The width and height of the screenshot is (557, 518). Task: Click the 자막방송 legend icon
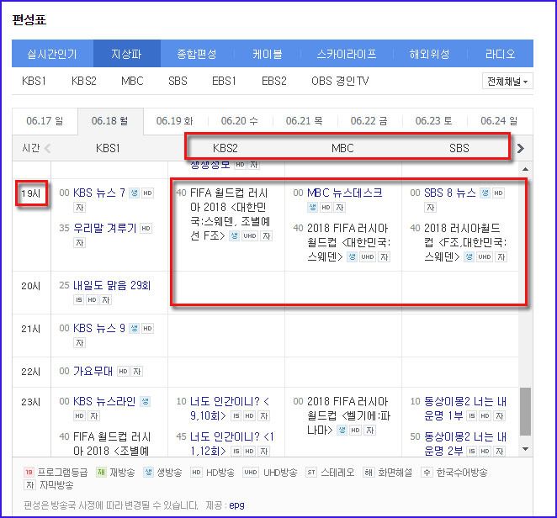[29, 485]
